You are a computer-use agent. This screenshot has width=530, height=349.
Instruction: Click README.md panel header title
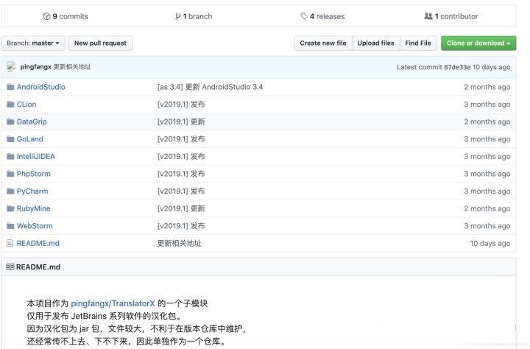(x=38, y=267)
